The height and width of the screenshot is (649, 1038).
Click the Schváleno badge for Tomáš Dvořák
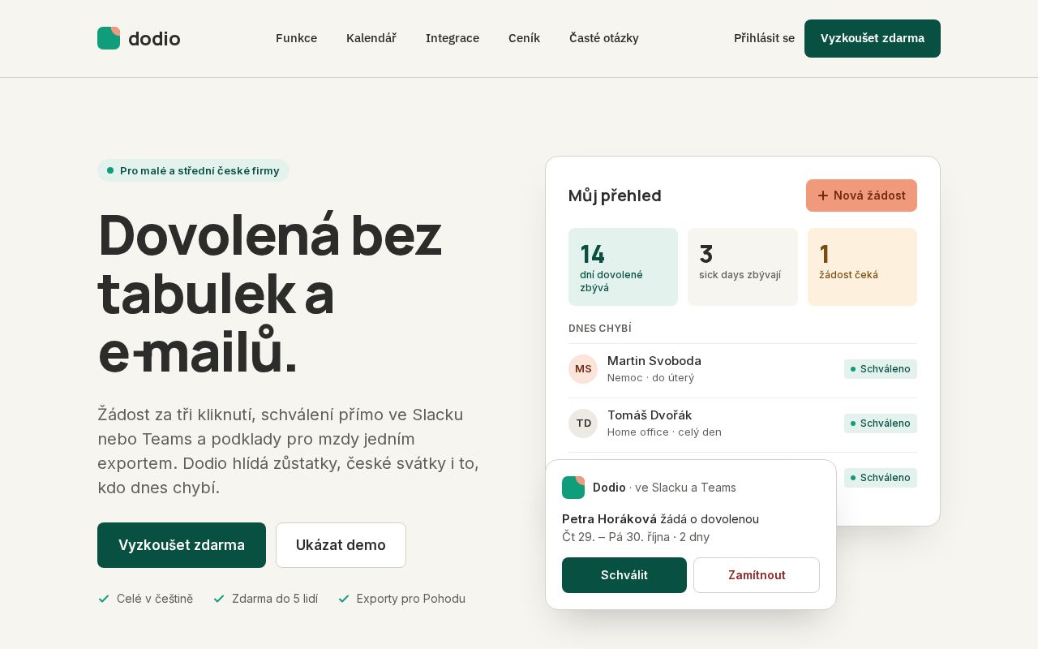(881, 423)
